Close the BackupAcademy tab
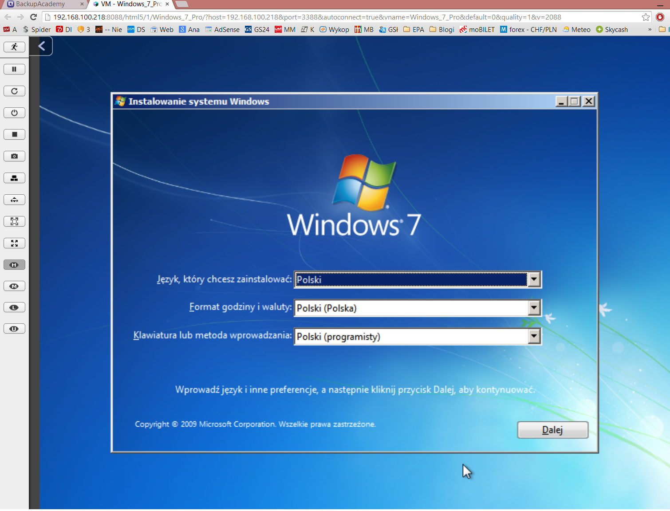 click(82, 4)
